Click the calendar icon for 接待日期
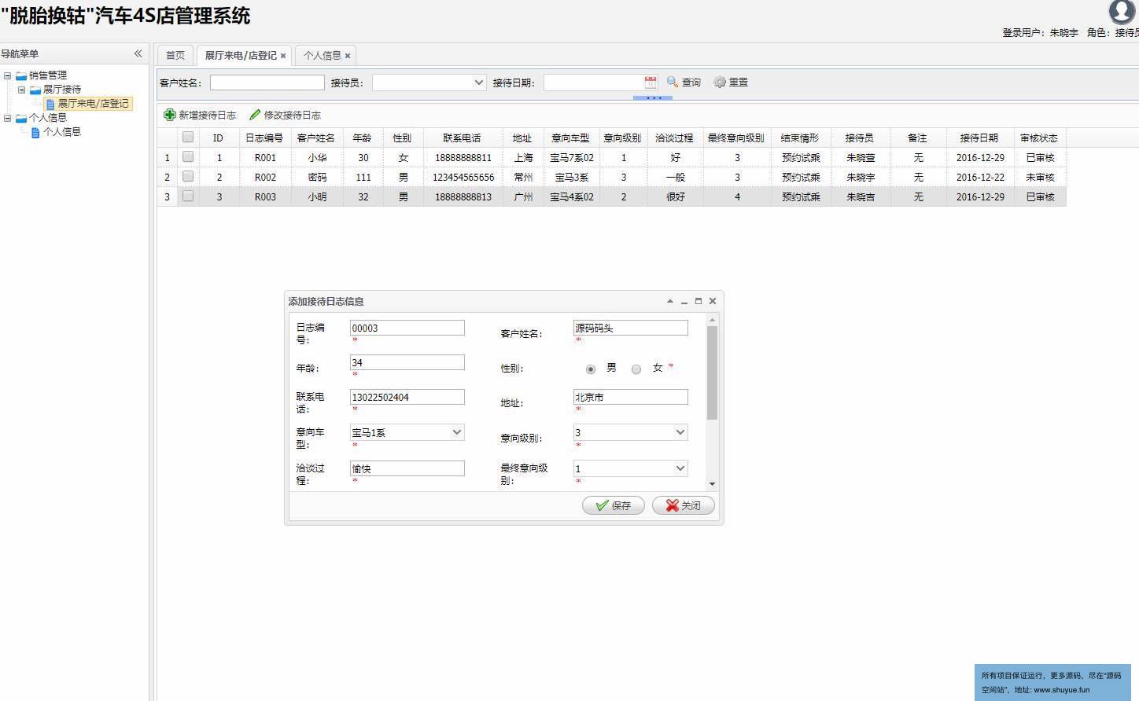1139x701 pixels. click(x=651, y=83)
